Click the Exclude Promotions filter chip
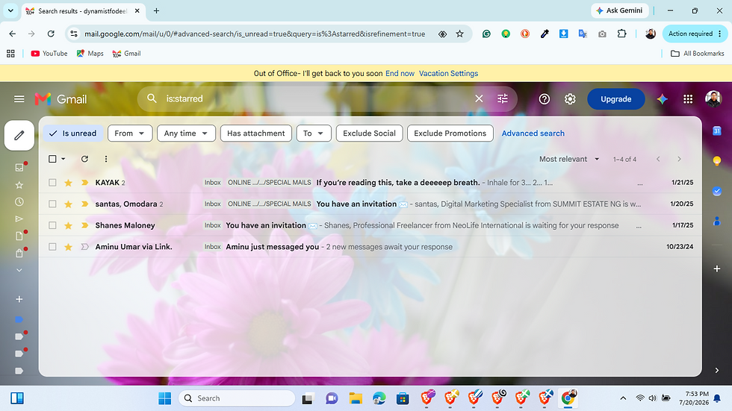The width and height of the screenshot is (732, 411). [450, 134]
